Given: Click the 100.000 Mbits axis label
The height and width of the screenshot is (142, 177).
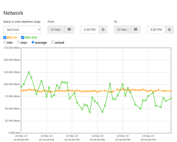Looking at the screenshot, I should [12, 84].
